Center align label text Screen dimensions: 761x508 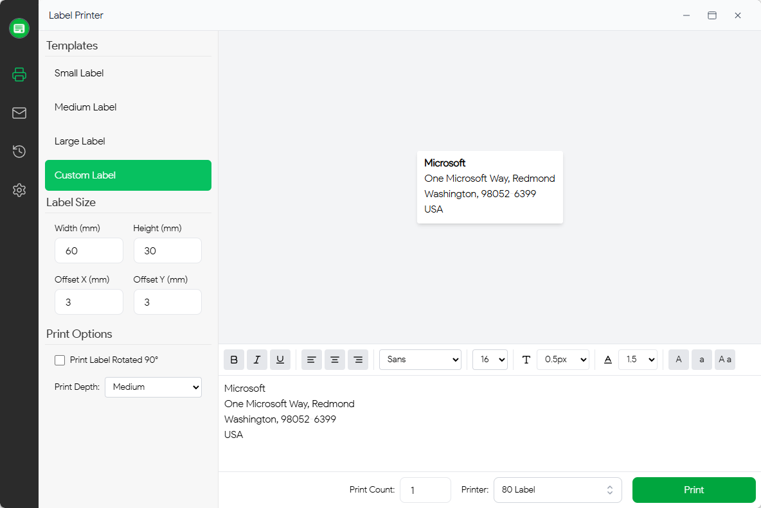point(335,360)
